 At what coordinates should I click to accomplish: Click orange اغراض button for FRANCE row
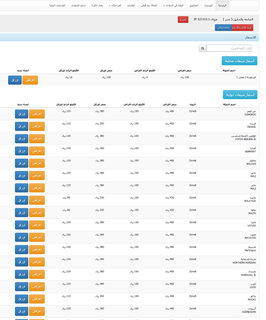click(37, 126)
